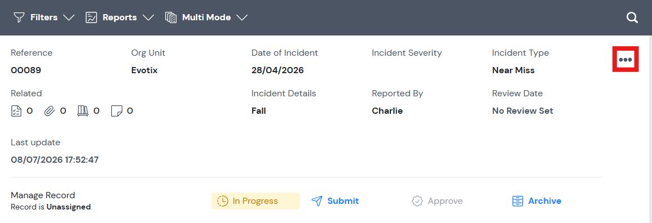Open the three-dot more options menu
Screen dimensions: 652x223
(x=625, y=59)
